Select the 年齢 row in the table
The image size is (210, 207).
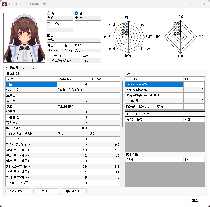click(x=31, y=84)
